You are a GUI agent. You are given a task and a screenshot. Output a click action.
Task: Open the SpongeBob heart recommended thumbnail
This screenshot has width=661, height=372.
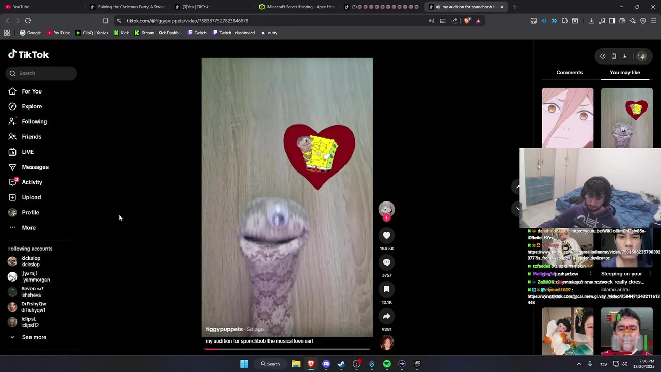point(627,118)
